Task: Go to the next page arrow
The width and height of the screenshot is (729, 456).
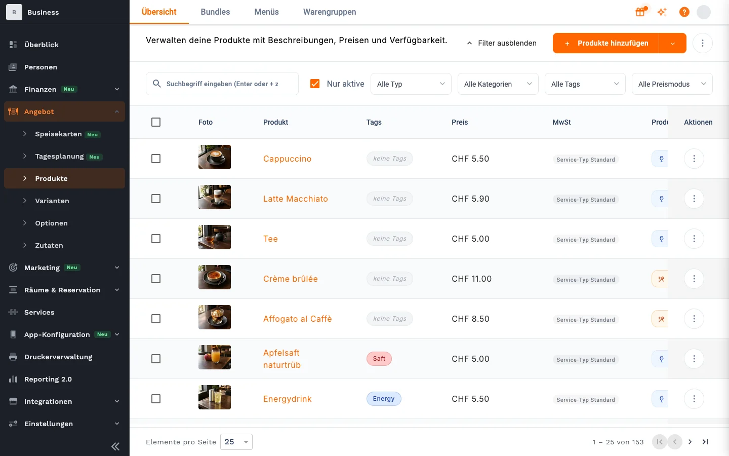Action: 690,442
